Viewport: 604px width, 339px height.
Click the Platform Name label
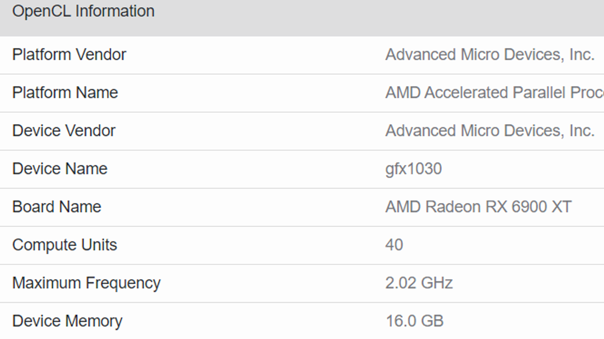pyautogui.click(x=65, y=93)
